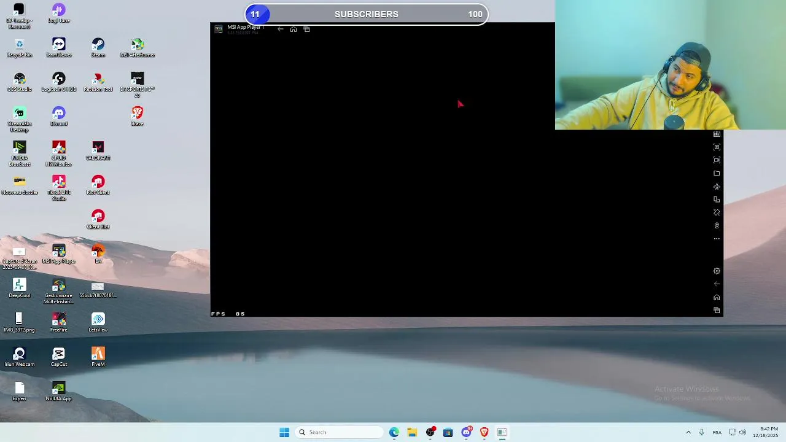Select the Gestionnaire Multi-Instance desktop icon
786x442 pixels.
tap(59, 291)
